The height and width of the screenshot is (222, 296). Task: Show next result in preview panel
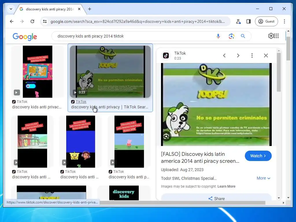point(238,55)
